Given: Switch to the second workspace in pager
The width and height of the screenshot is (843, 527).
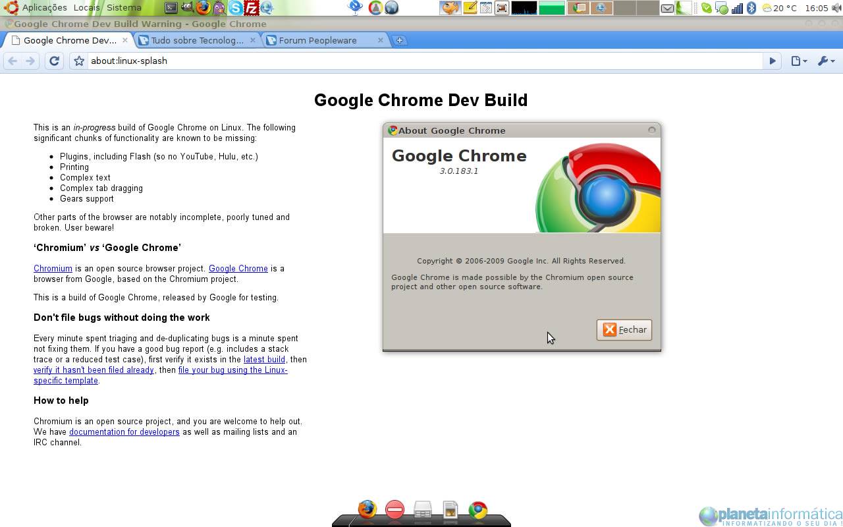Looking at the screenshot, I should click(x=603, y=8).
